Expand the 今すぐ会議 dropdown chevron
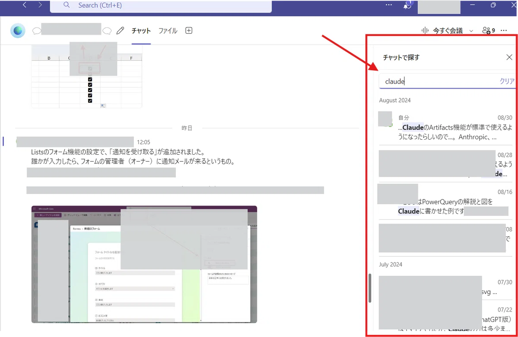Viewport: 518px width, 337px height. tap(471, 31)
